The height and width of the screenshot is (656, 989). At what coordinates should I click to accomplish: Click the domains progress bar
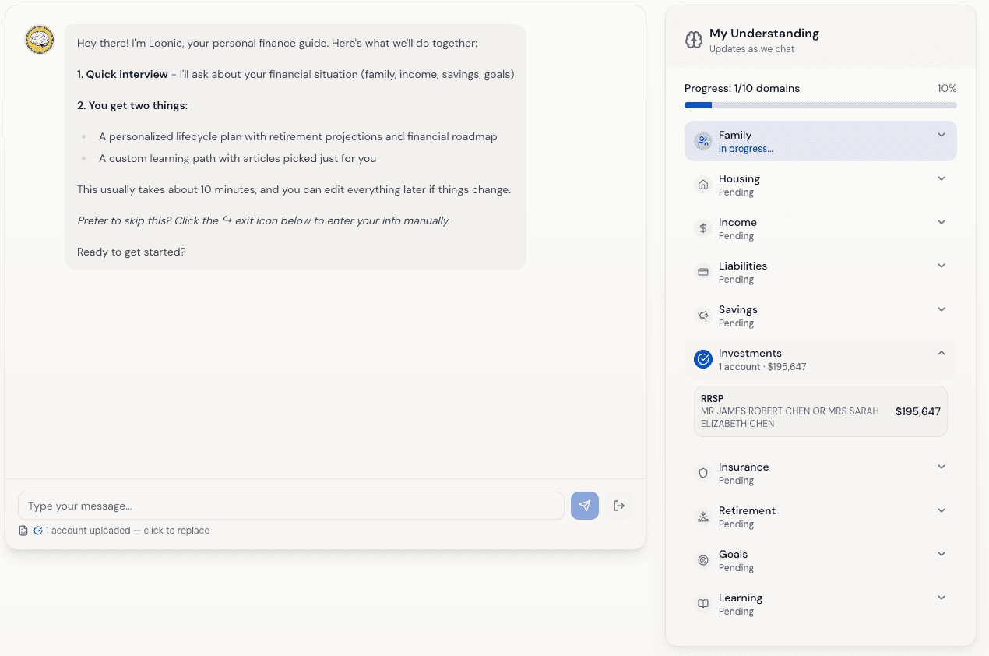[820, 104]
